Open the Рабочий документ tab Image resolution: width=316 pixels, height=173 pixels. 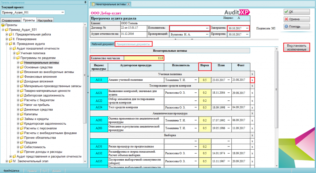[102, 44]
